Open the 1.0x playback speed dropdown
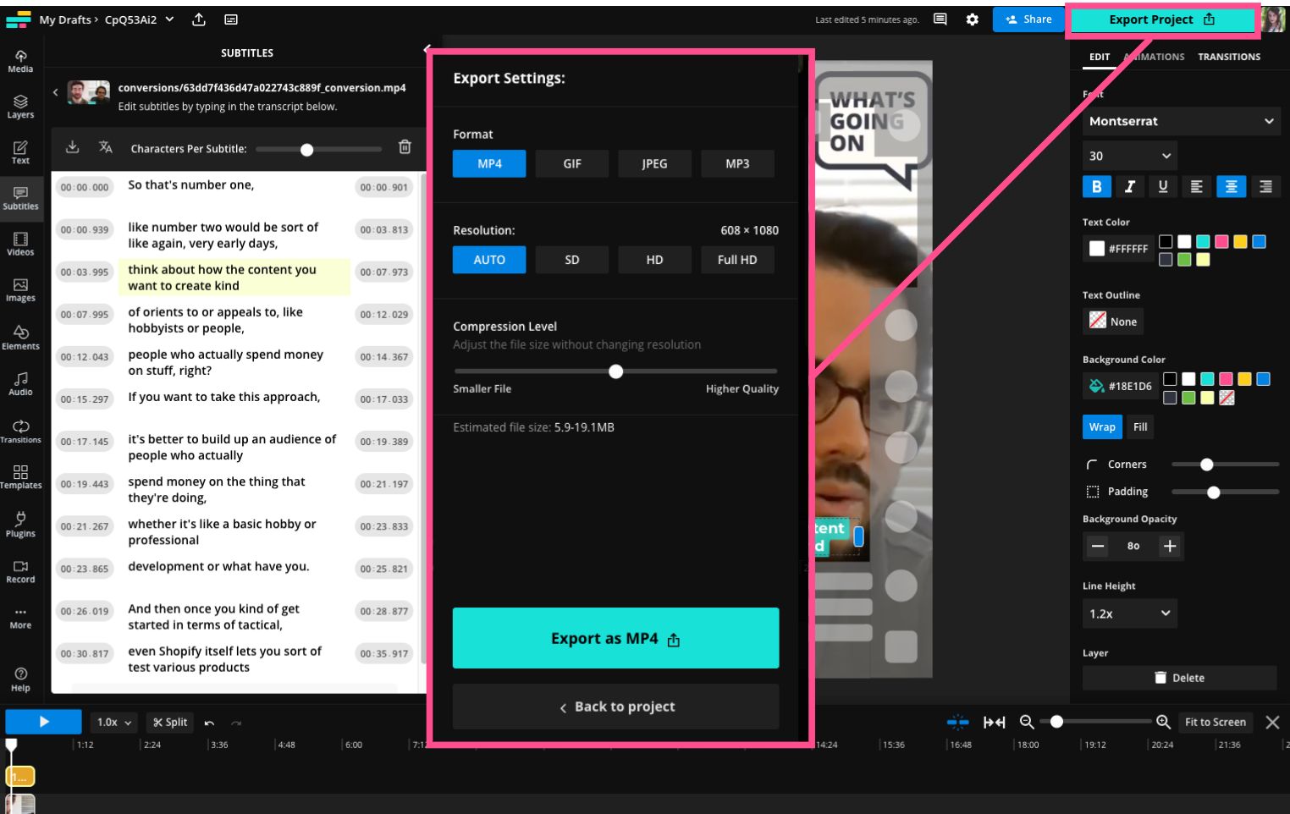 tap(114, 722)
